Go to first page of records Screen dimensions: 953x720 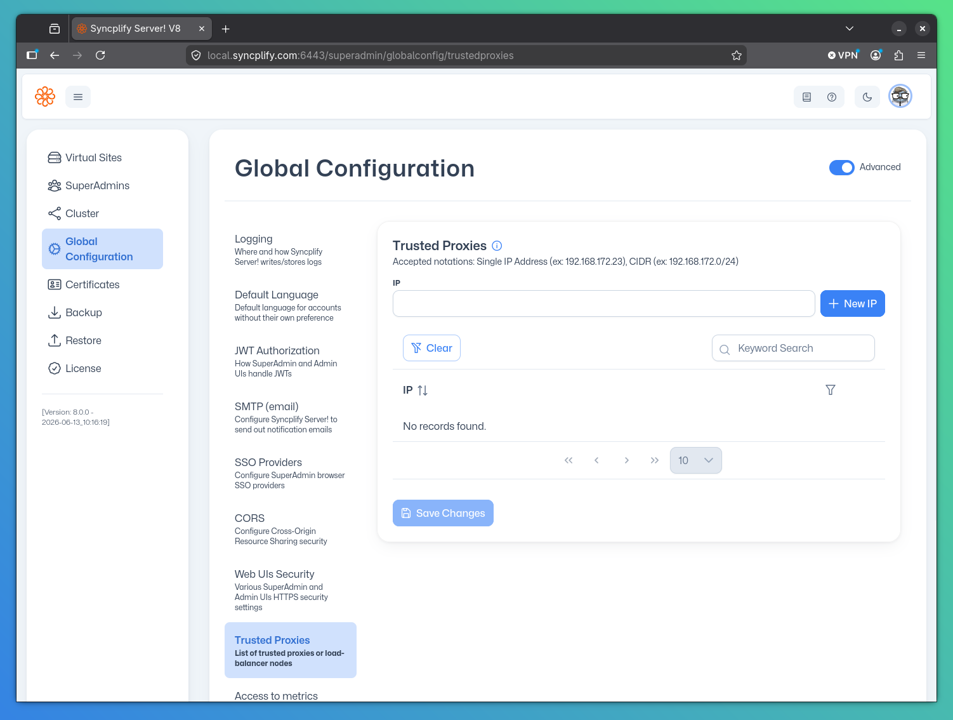569,460
